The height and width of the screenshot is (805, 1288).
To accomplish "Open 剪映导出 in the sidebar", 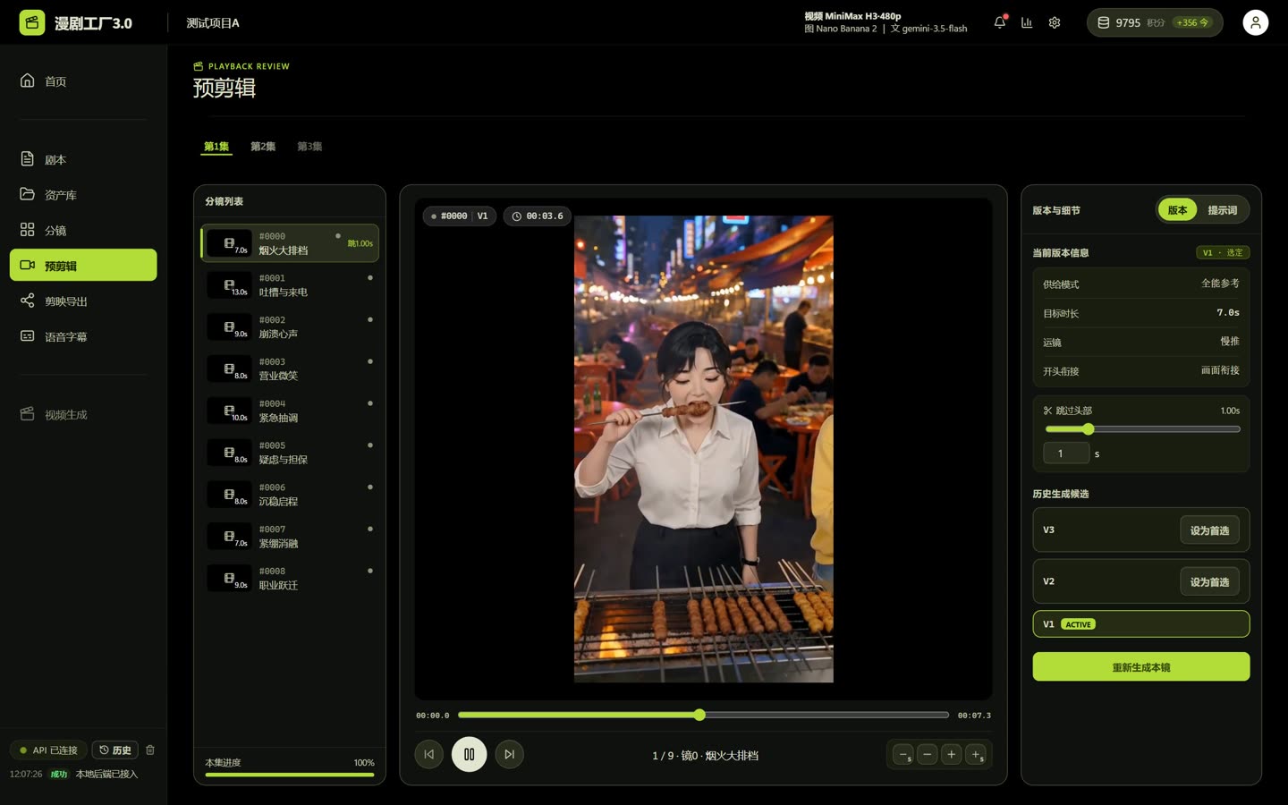I will 83,301.
